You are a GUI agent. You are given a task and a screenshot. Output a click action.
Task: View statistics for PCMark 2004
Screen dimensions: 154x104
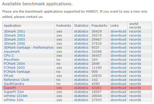[x=81, y=63]
